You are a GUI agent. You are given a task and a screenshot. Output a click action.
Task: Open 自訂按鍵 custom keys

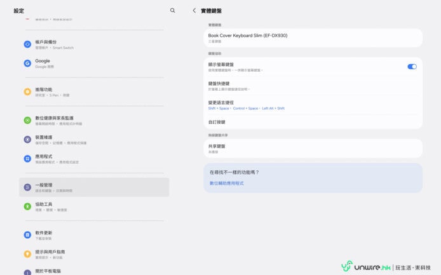pos(313,122)
